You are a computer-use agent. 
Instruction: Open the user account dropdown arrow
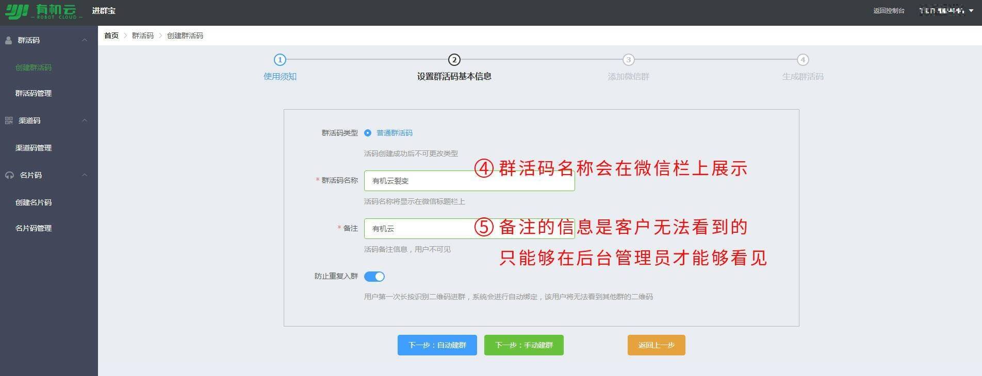(971, 11)
